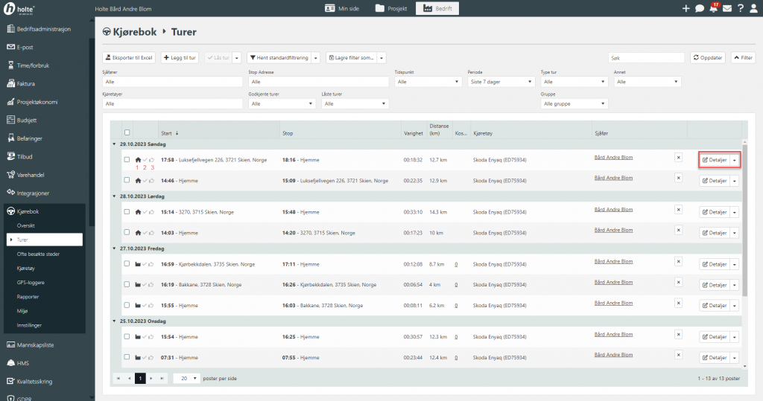Click the Eksporter til Excel button
The image size is (763, 401).
tap(129, 57)
